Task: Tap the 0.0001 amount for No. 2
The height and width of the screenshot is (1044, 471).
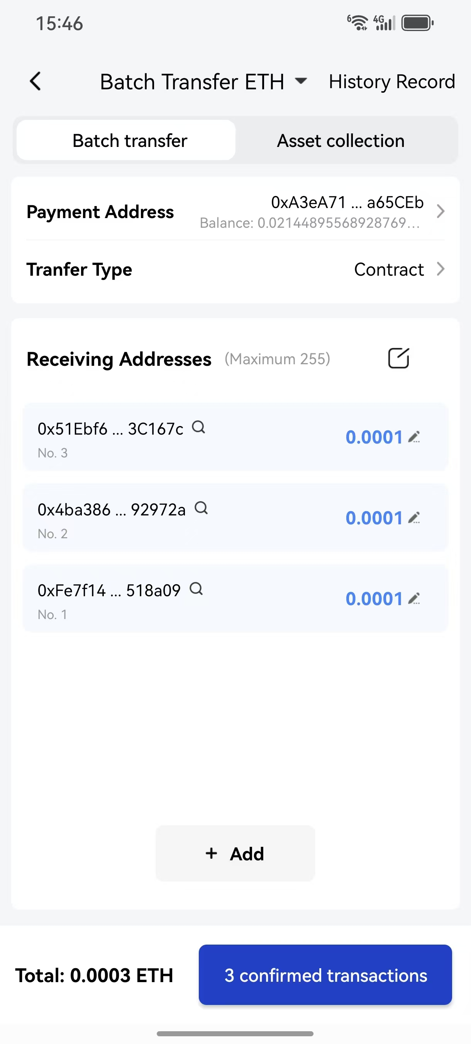Action: coord(374,518)
